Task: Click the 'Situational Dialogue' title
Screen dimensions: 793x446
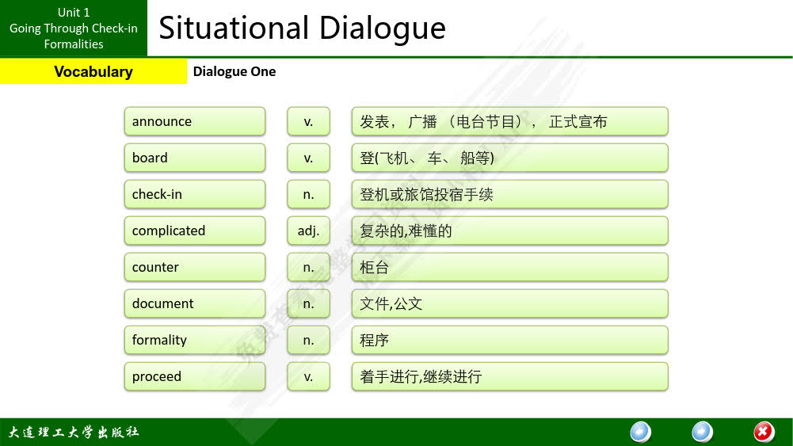Action: 302,29
